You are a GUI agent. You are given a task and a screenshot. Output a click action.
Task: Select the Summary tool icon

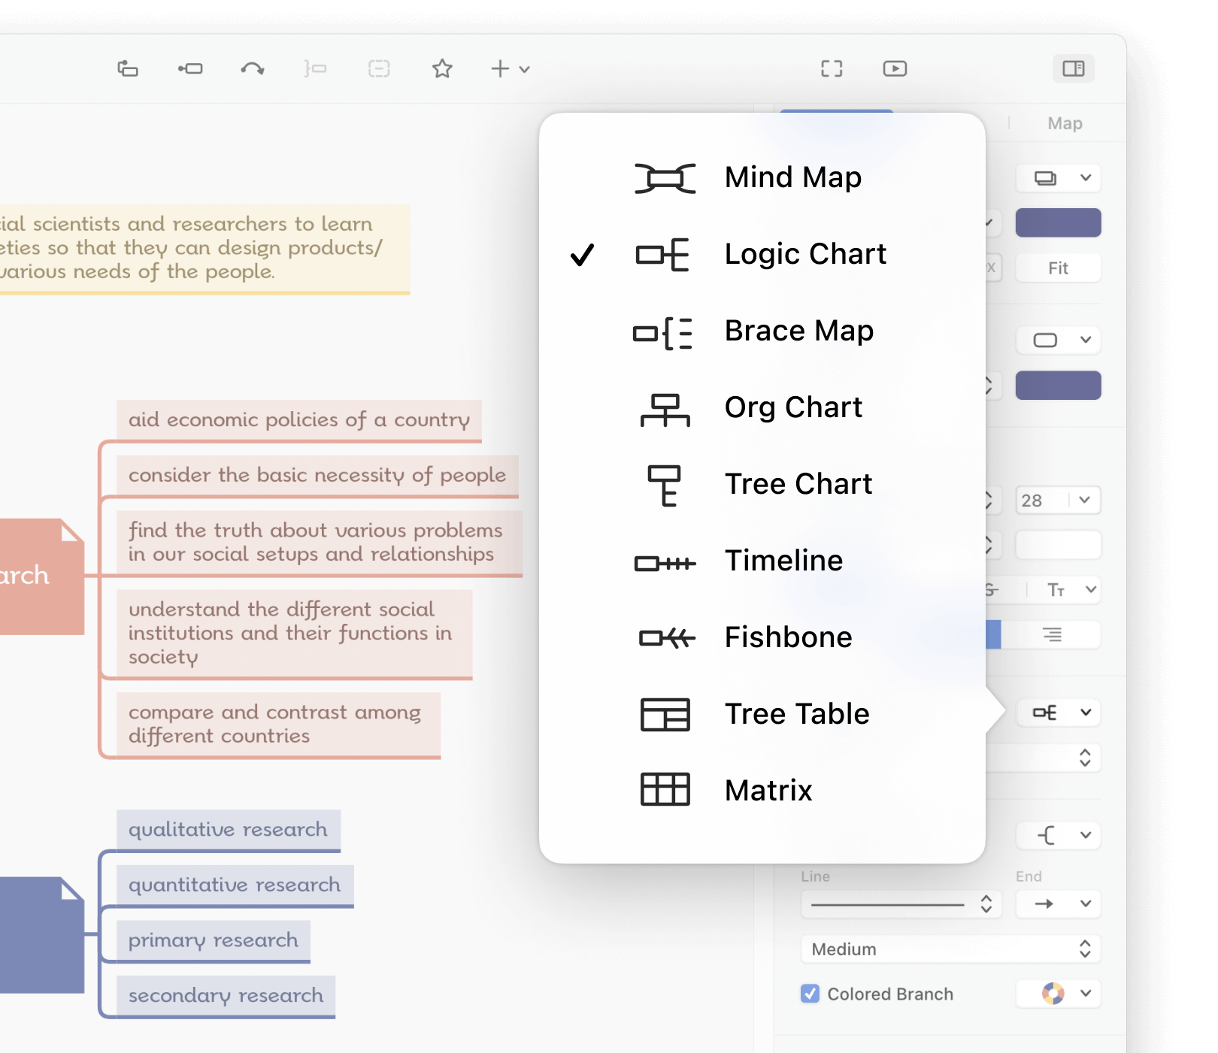point(316,68)
